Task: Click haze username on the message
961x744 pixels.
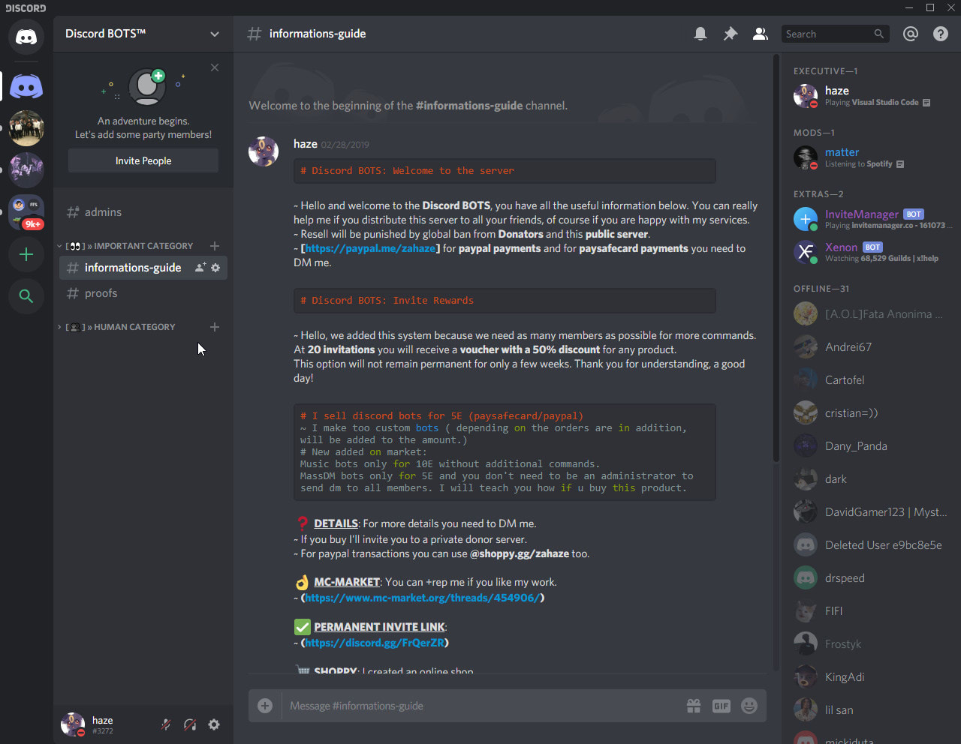Action: point(306,144)
